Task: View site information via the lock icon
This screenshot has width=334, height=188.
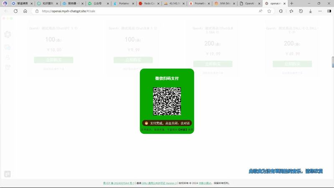Action: point(37,11)
